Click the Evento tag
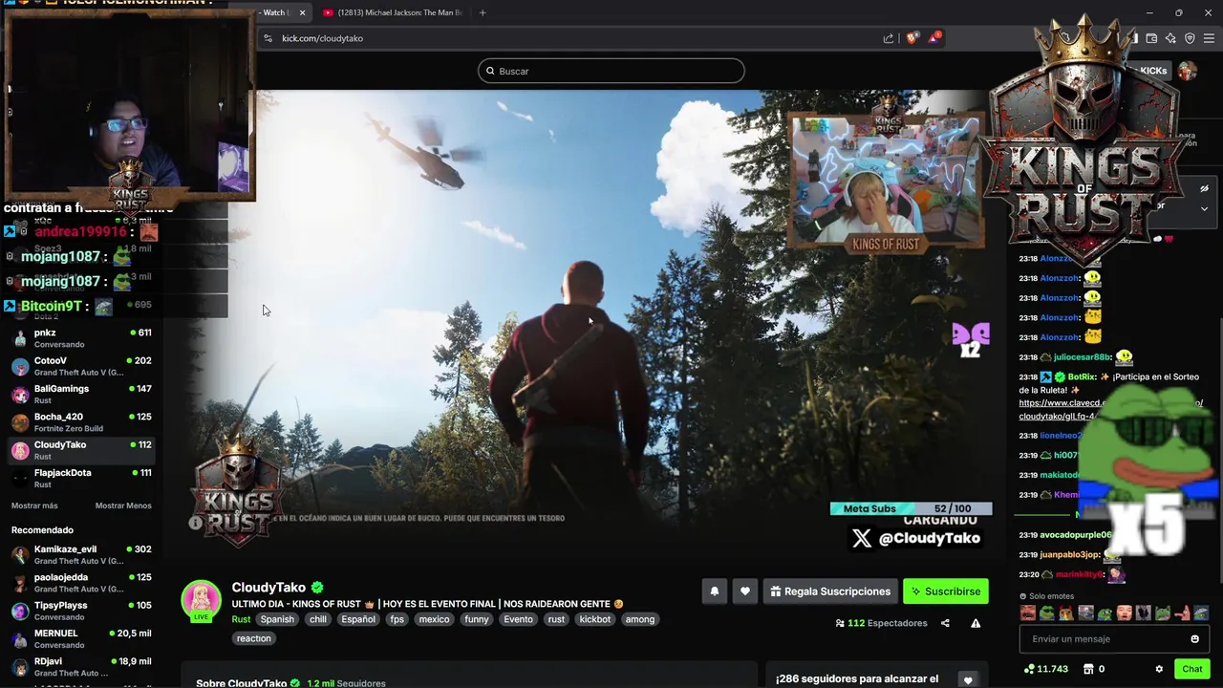1223x688 pixels. [x=518, y=619]
